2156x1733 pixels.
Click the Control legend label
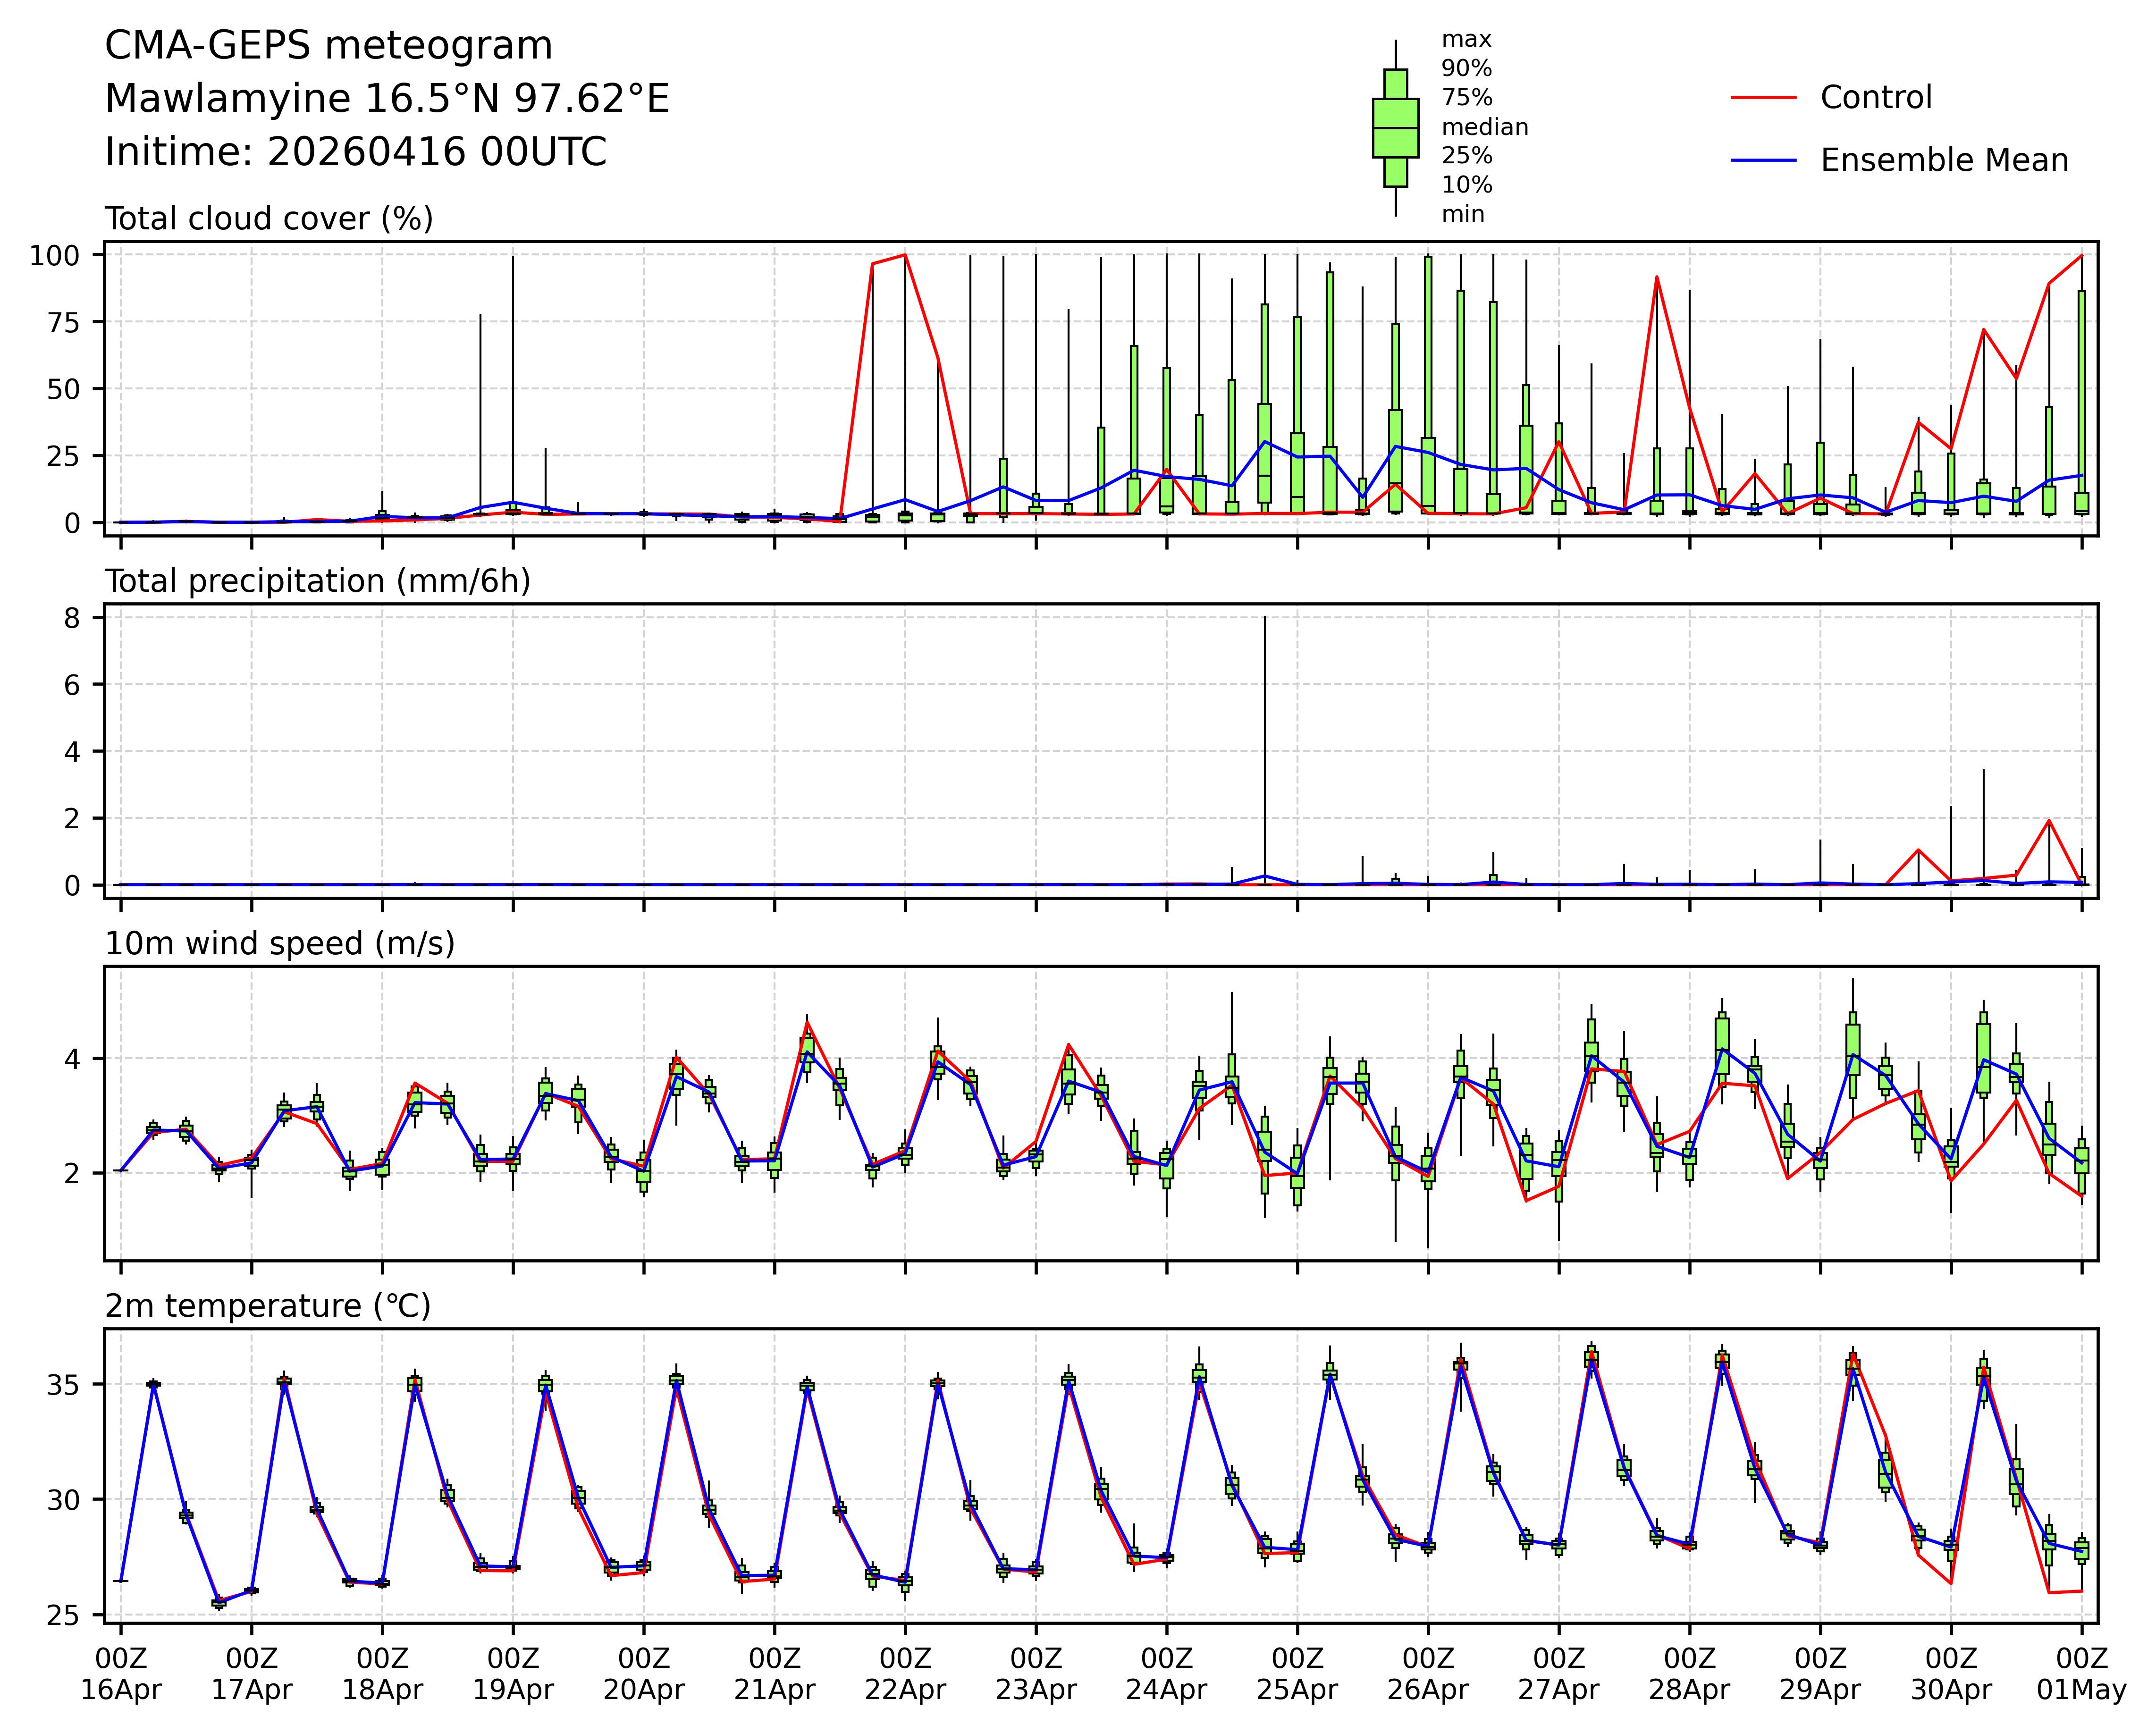1876,98
